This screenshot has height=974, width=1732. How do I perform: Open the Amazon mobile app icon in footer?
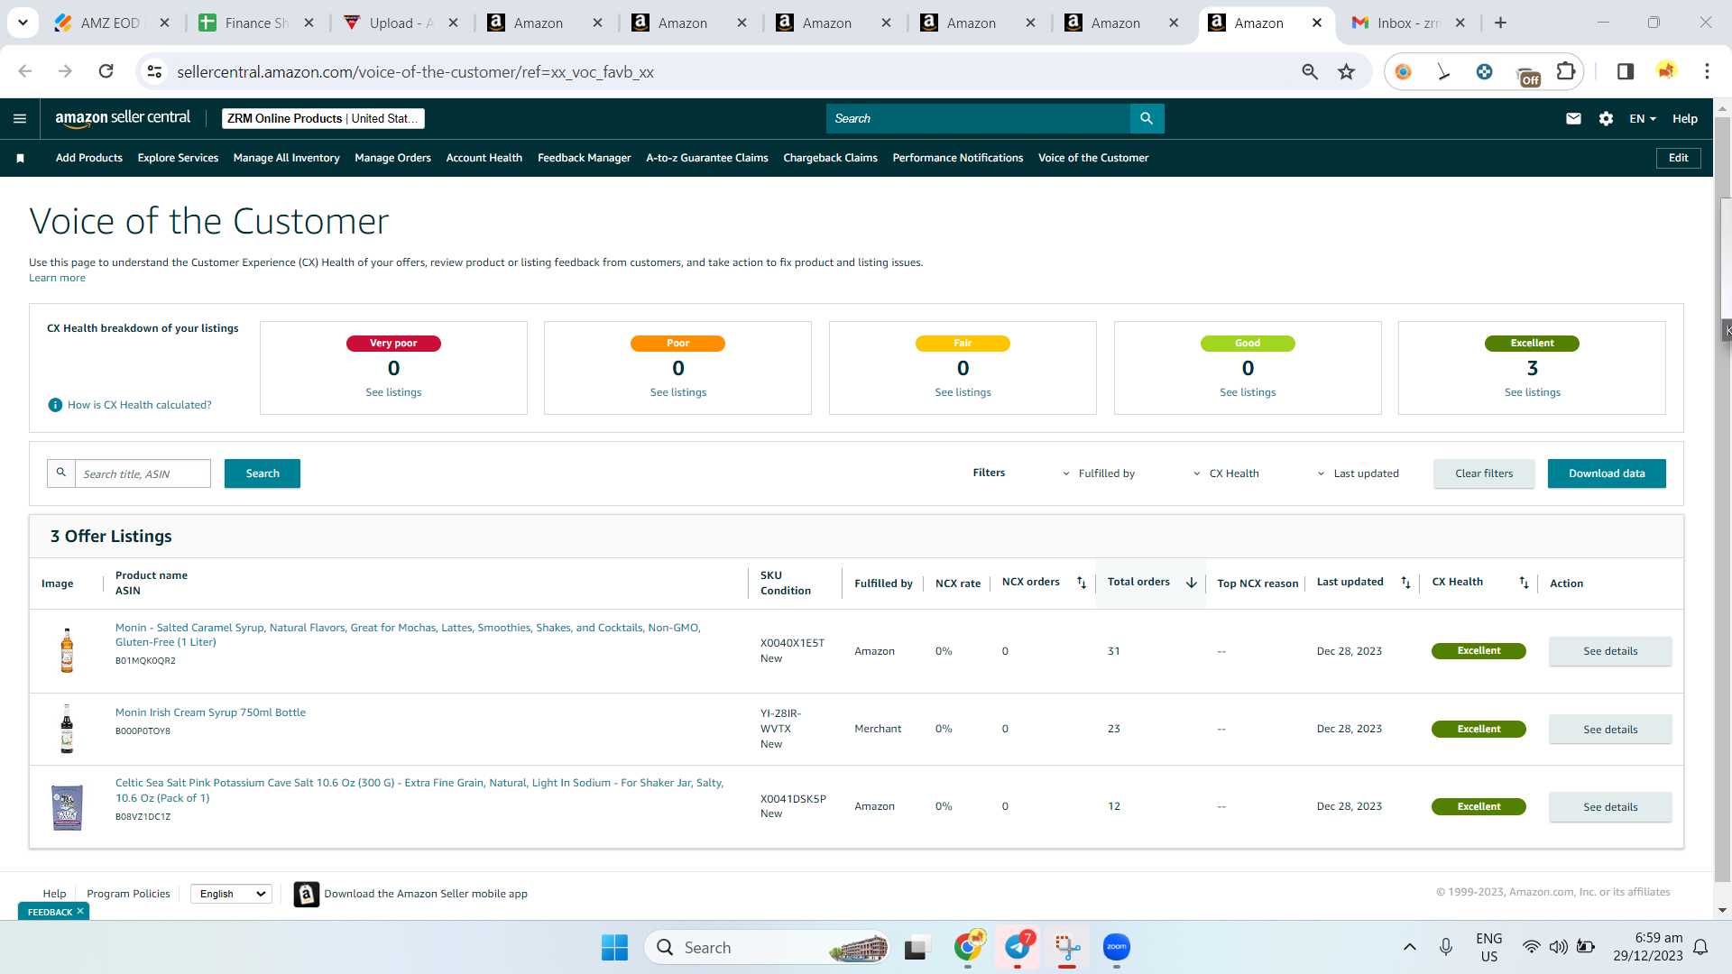point(307,894)
